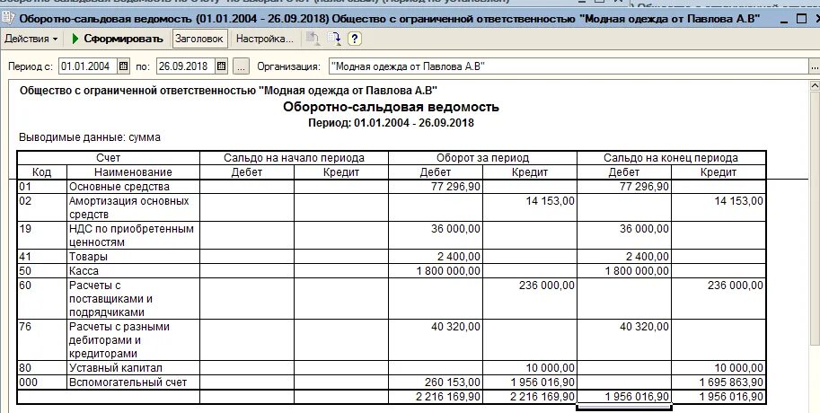Viewport: 820px width, 413px height.
Task: Click the Оборотно-сальдовая ведомость report title
Action: point(392,107)
